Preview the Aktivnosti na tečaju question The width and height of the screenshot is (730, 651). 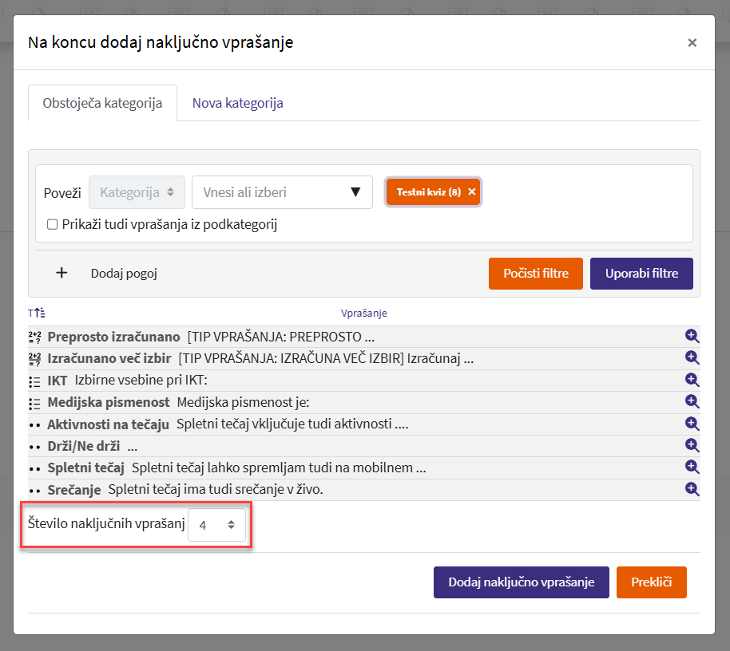tap(692, 424)
